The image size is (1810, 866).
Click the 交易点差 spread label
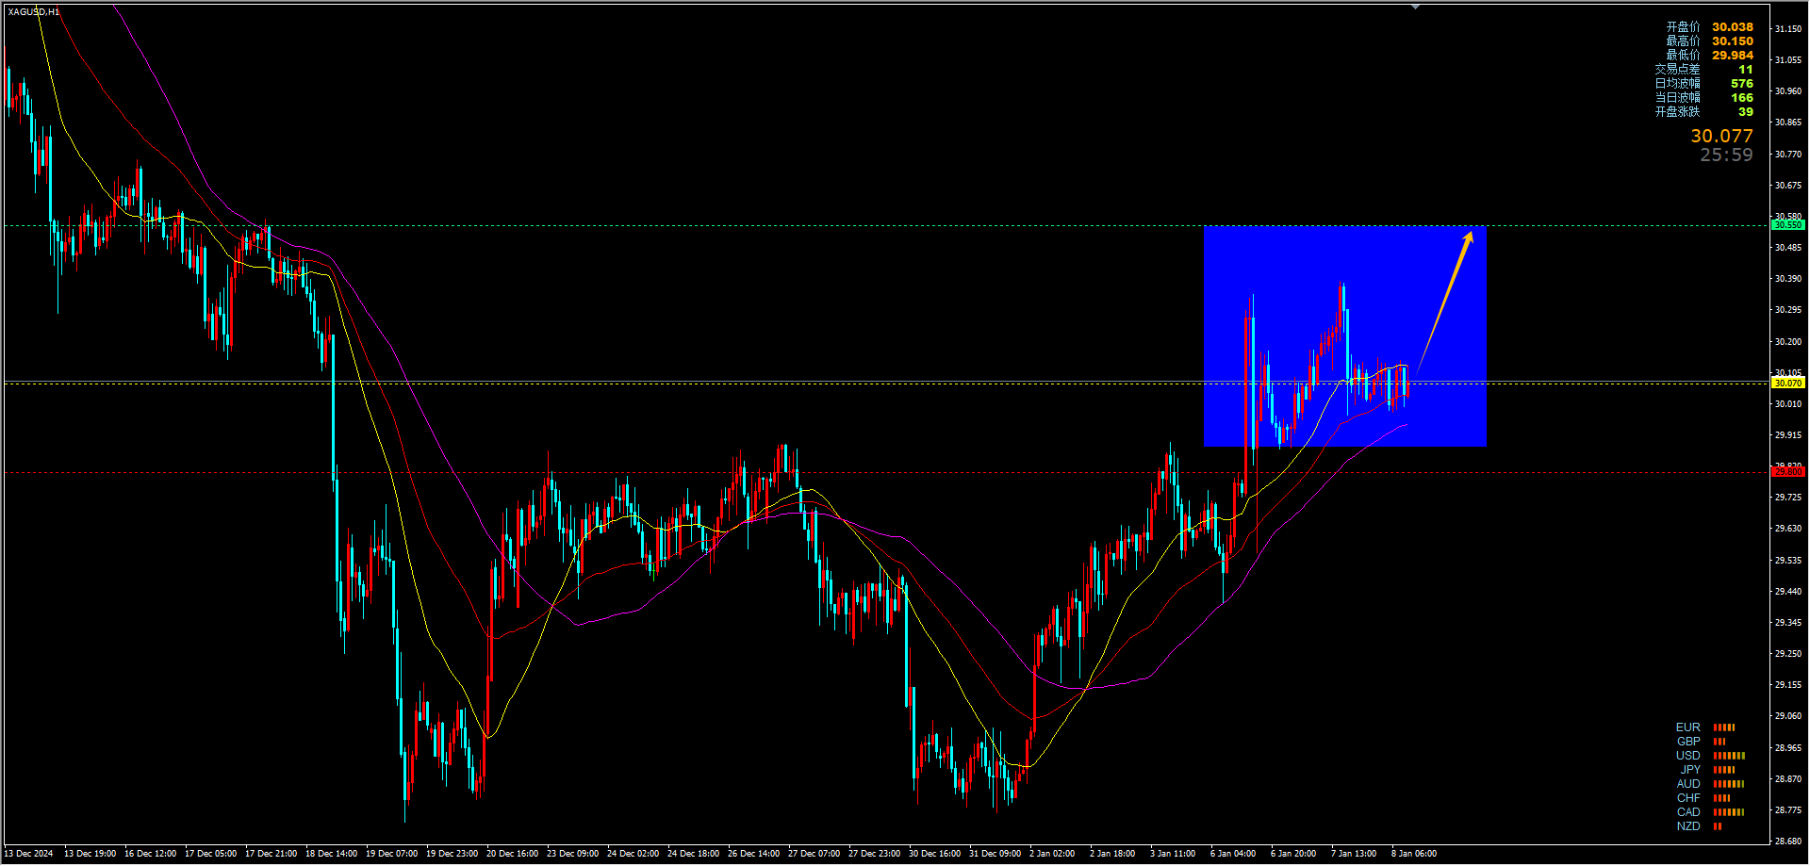click(1677, 70)
